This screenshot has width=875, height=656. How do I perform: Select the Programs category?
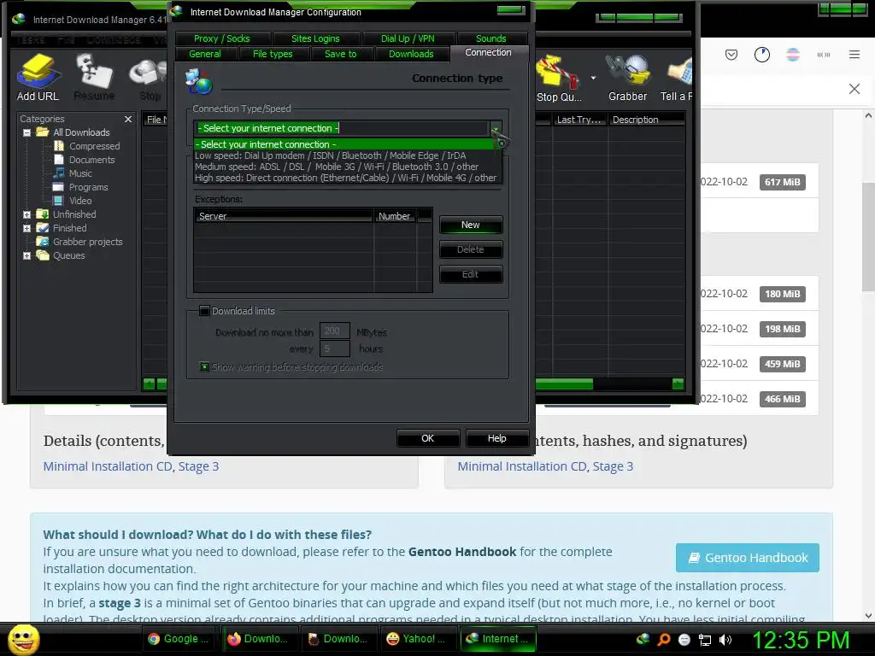pyautogui.click(x=88, y=187)
